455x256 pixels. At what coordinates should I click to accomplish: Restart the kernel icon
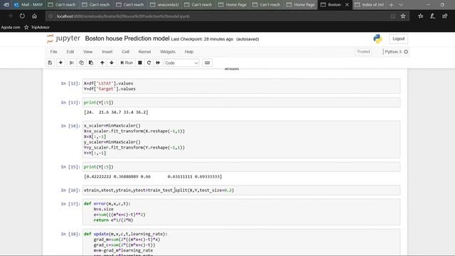pyautogui.click(x=149, y=63)
